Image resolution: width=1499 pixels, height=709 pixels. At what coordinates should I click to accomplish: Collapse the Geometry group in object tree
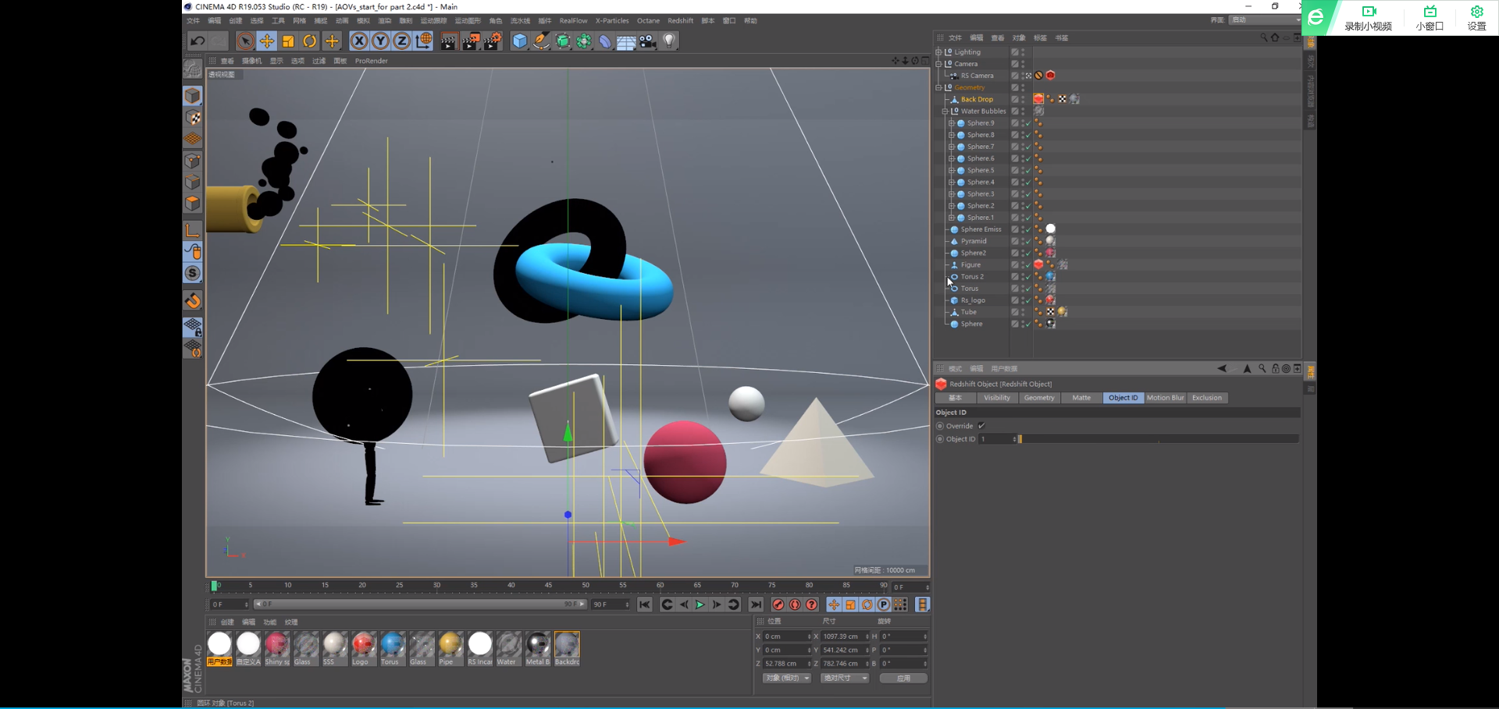[938, 87]
